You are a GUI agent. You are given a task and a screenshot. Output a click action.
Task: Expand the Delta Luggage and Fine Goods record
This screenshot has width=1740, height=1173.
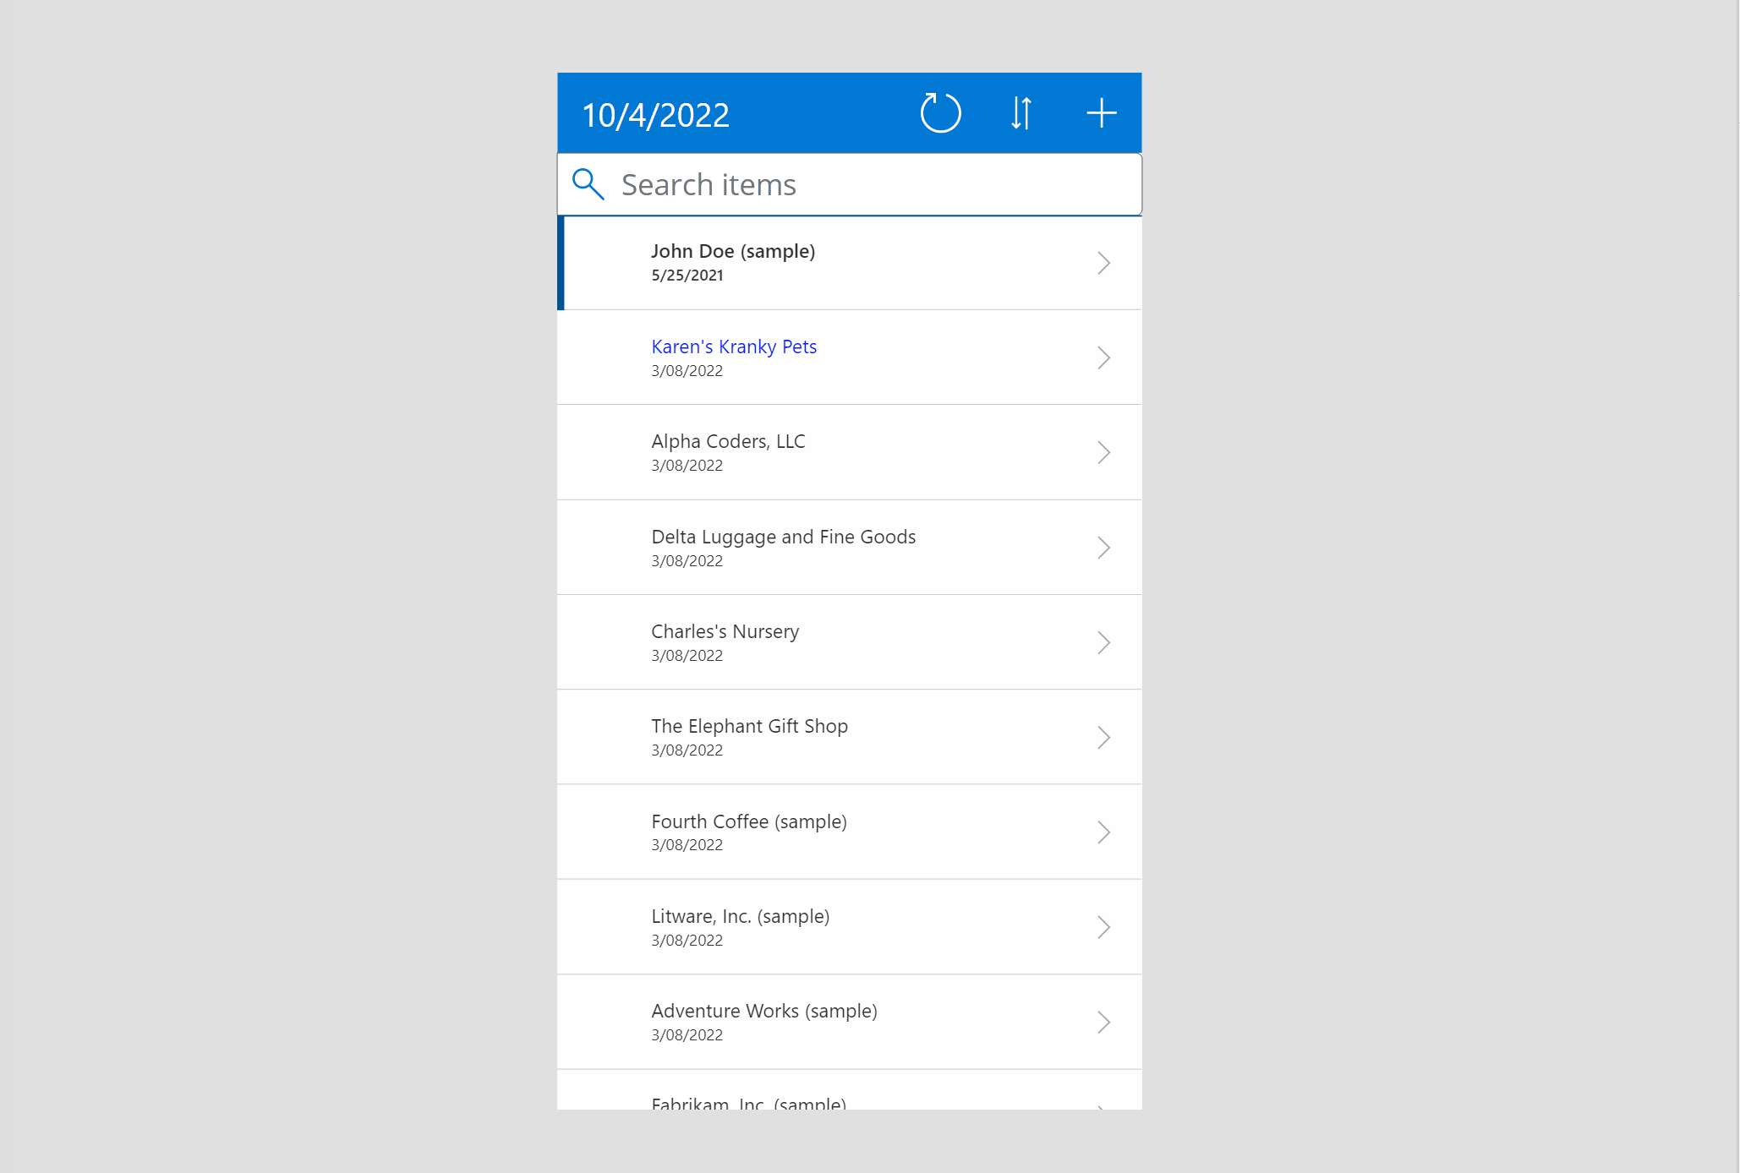1105,548
